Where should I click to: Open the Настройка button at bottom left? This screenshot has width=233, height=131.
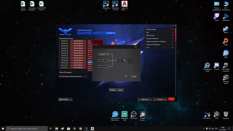(x=65, y=99)
